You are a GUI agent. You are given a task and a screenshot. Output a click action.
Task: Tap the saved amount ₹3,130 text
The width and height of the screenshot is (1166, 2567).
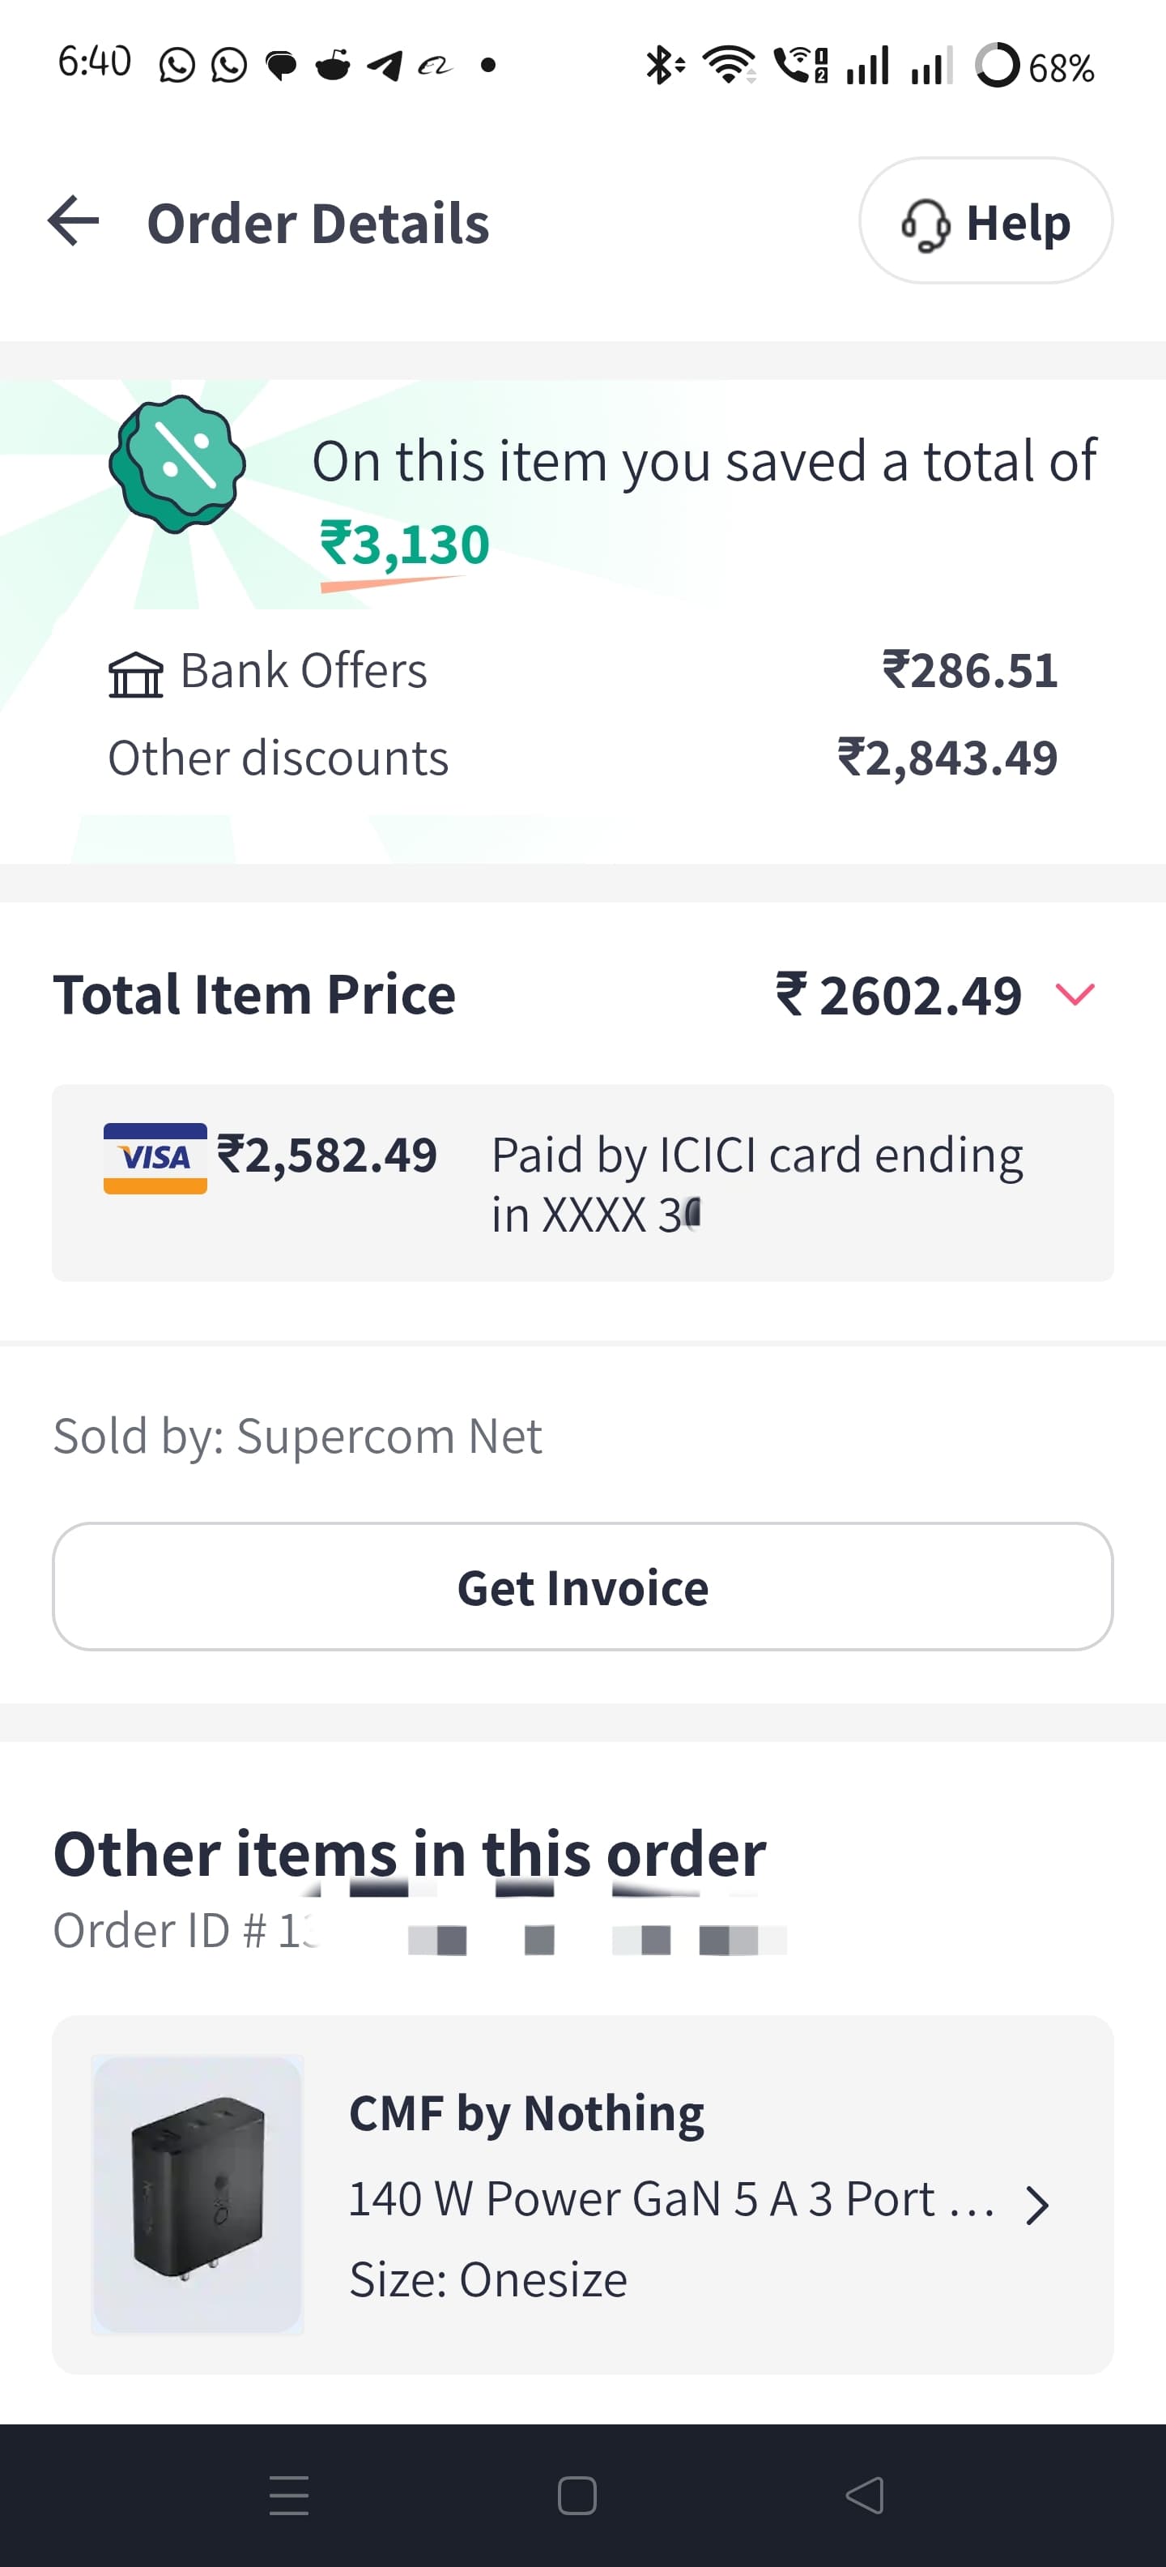point(404,545)
